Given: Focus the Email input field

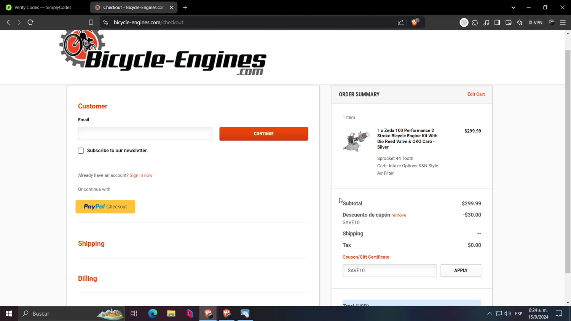Looking at the screenshot, I should [145, 133].
